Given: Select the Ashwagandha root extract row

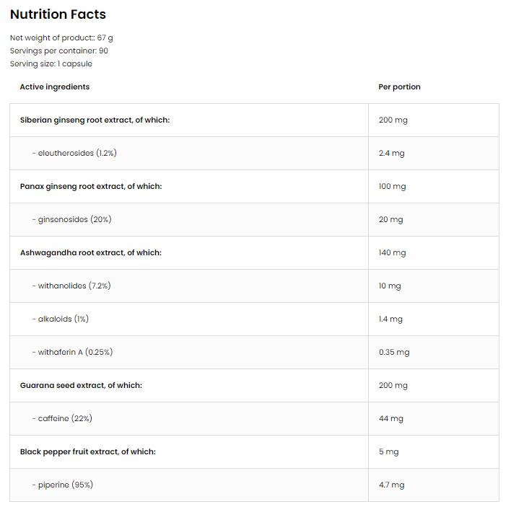Looking at the screenshot, I should (91, 252).
